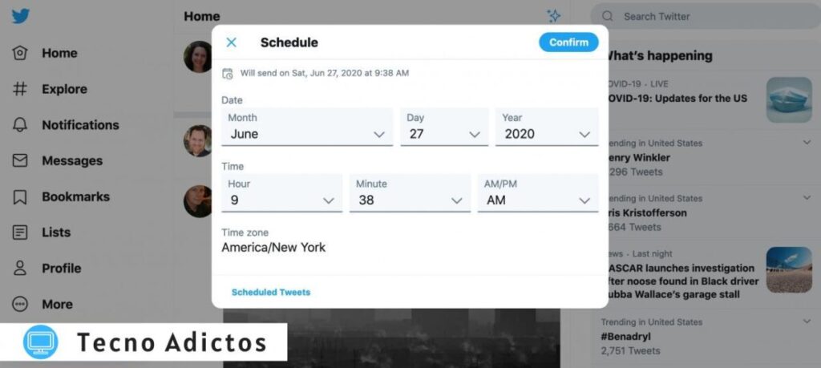This screenshot has height=368, width=821.
Task: Open the Month dropdown showing June
Action: (307, 127)
